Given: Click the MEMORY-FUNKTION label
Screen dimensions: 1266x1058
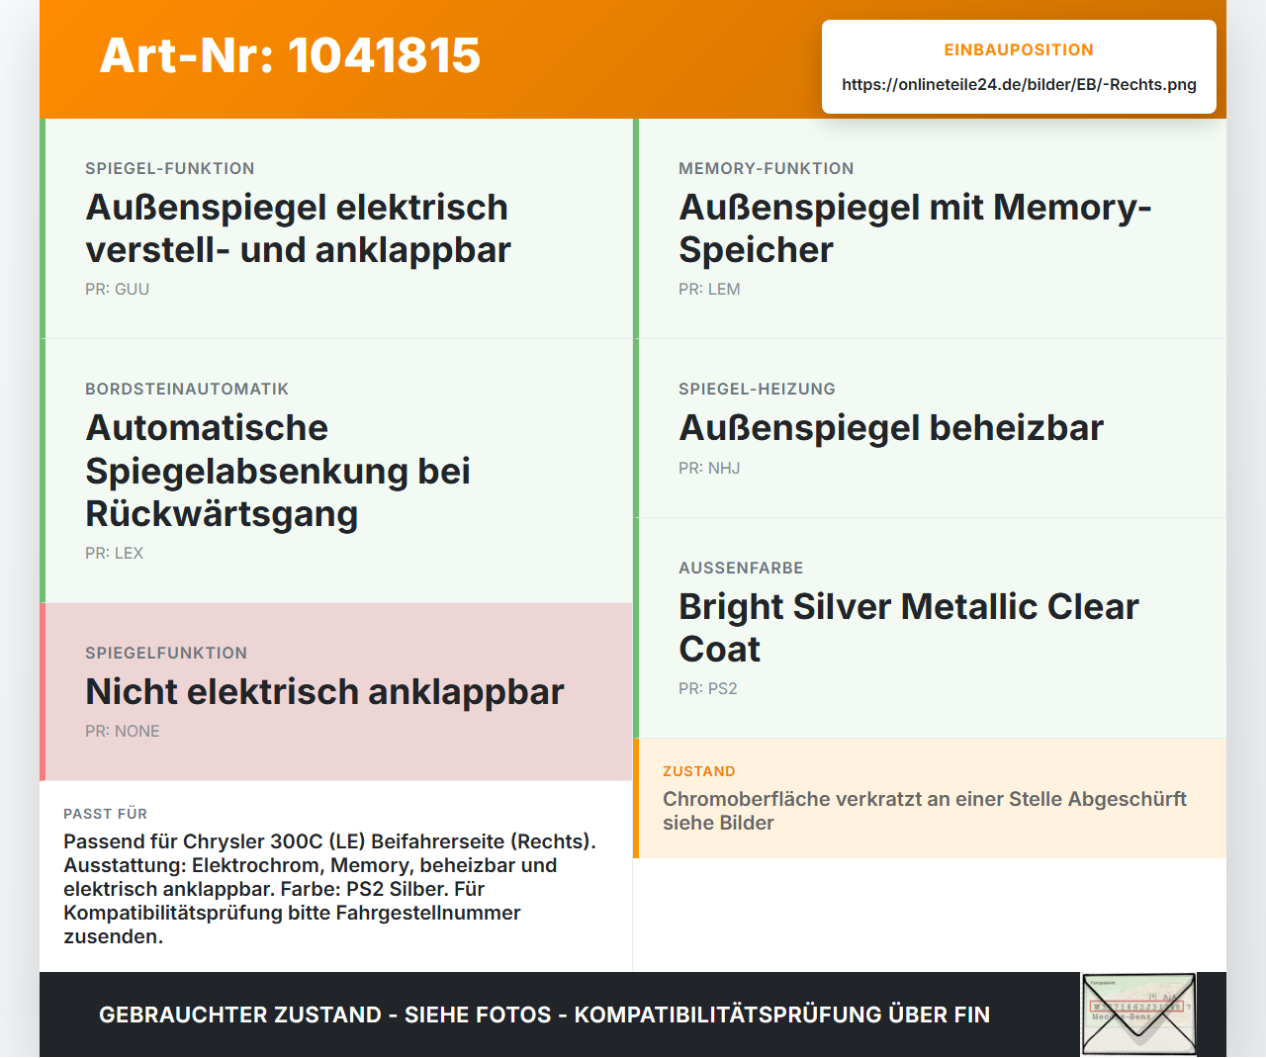Looking at the screenshot, I should (x=767, y=168).
